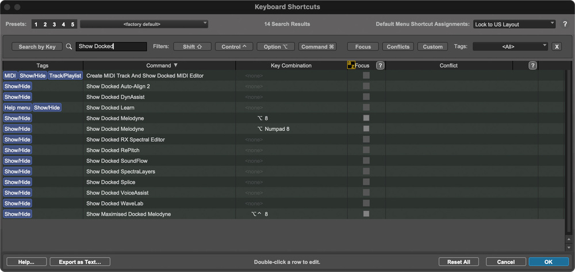Select preset number 5

pos(72,25)
